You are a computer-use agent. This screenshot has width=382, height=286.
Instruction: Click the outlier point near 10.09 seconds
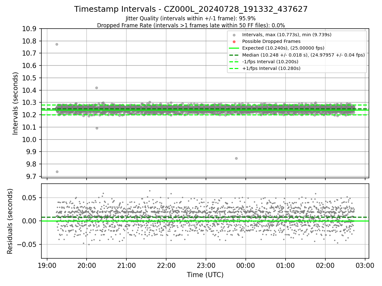click(97, 128)
